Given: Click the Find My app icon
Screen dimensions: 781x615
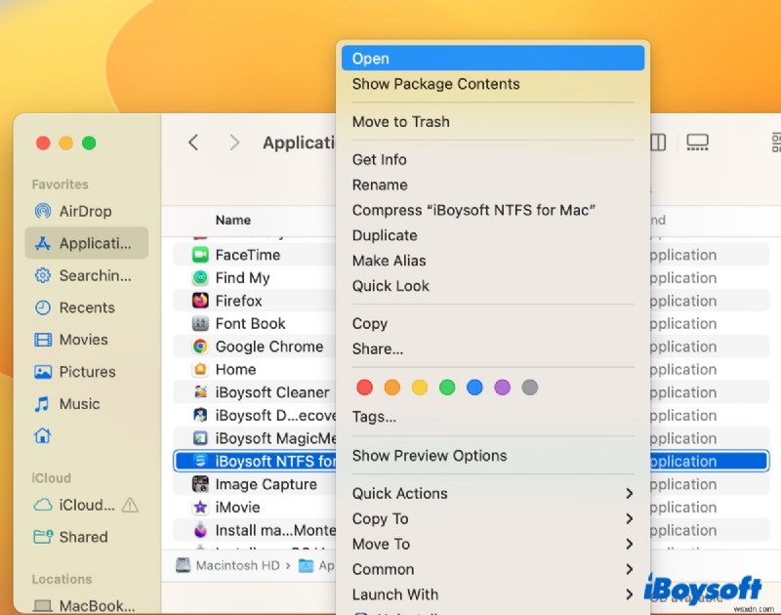Looking at the screenshot, I should [200, 278].
